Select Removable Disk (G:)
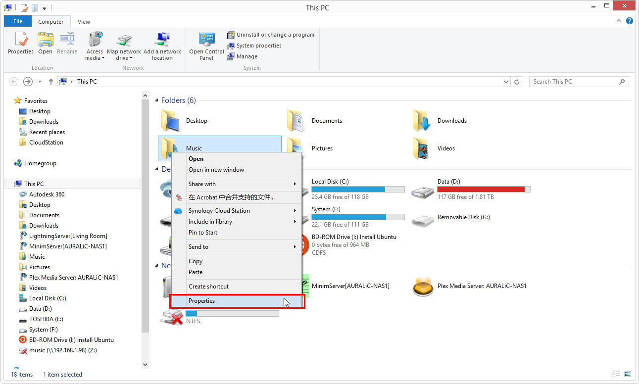639x384 pixels. pyautogui.click(x=450, y=218)
